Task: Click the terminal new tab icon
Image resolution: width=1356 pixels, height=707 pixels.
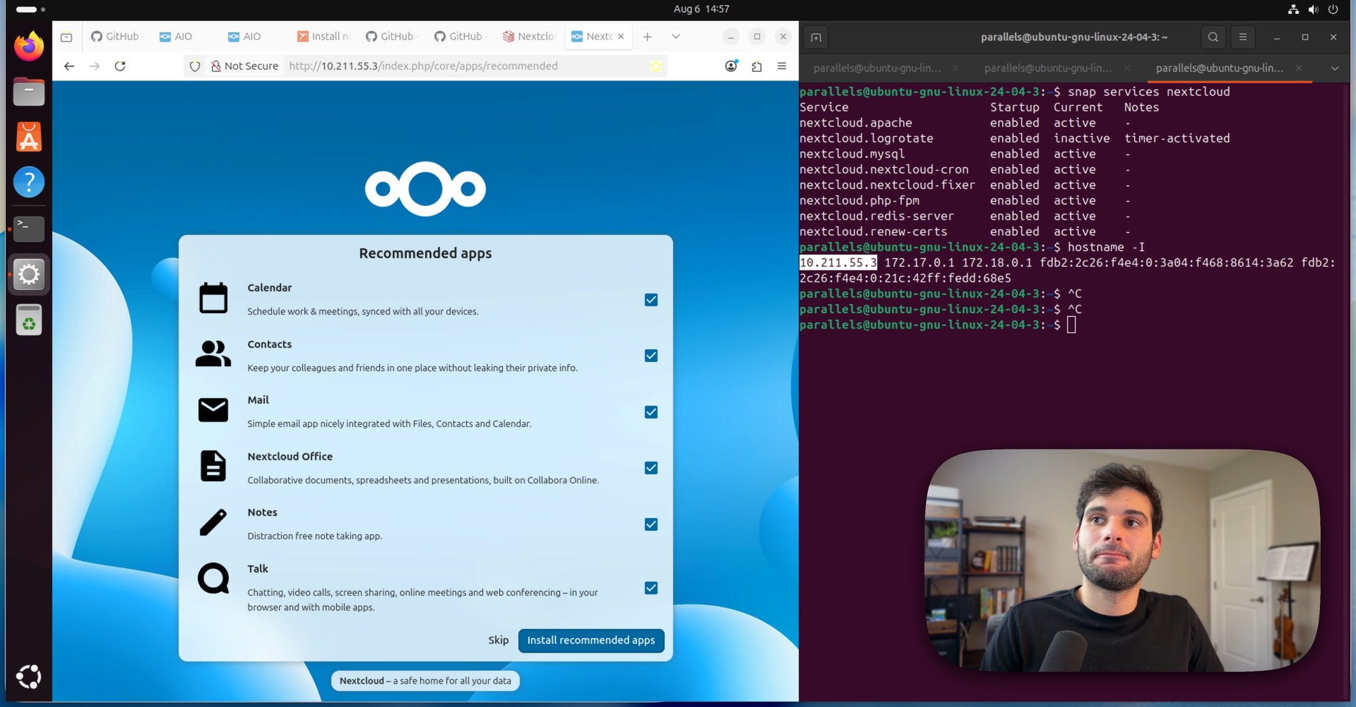Action: click(x=816, y=37)
